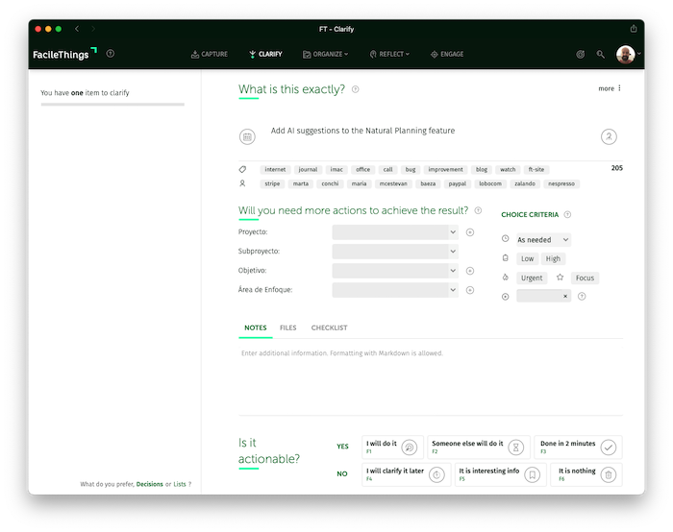The height and width of the screenshot is (532, 673).
Task: Expand the Reflect menu
Action: [x=389, y=54]
